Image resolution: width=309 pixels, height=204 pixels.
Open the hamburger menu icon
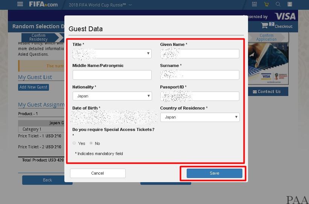tap(20, 4)
